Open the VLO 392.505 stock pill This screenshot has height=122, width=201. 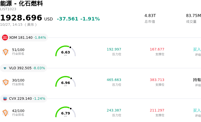point(23,68)
